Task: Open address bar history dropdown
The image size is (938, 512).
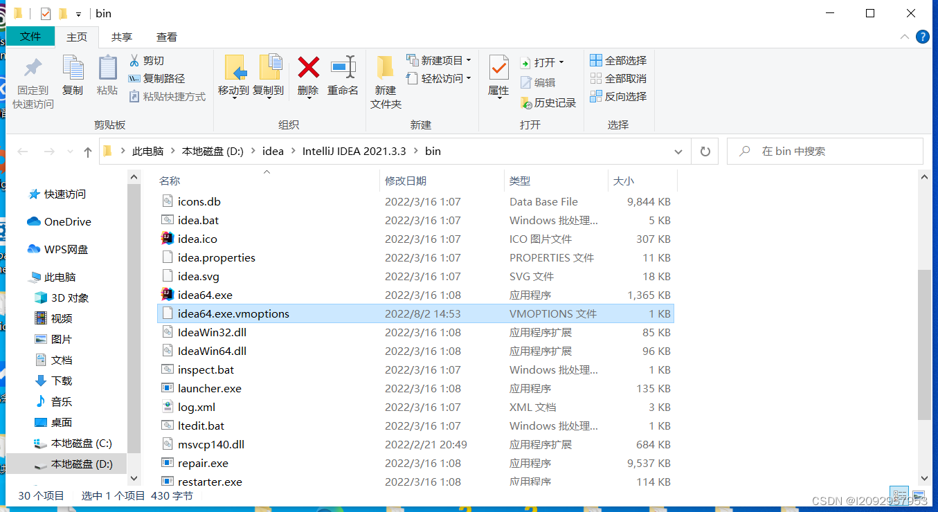Action: [678, 152]
